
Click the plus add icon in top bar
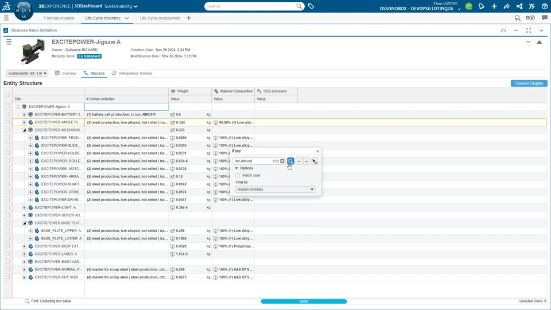[494, 6]
